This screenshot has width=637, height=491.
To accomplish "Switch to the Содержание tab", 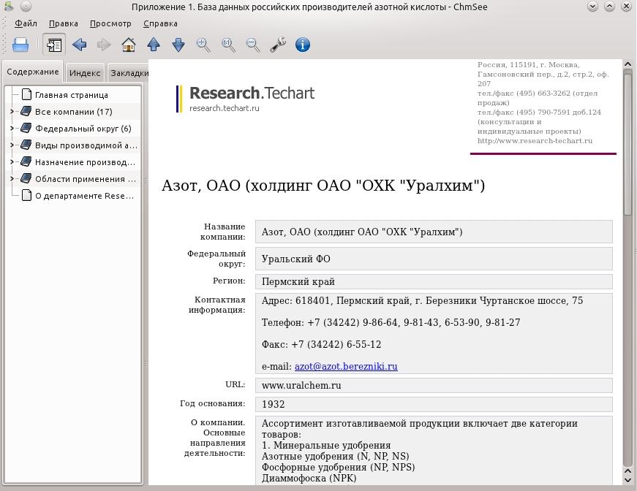I will pyautogui.click(x=32, y=72).
